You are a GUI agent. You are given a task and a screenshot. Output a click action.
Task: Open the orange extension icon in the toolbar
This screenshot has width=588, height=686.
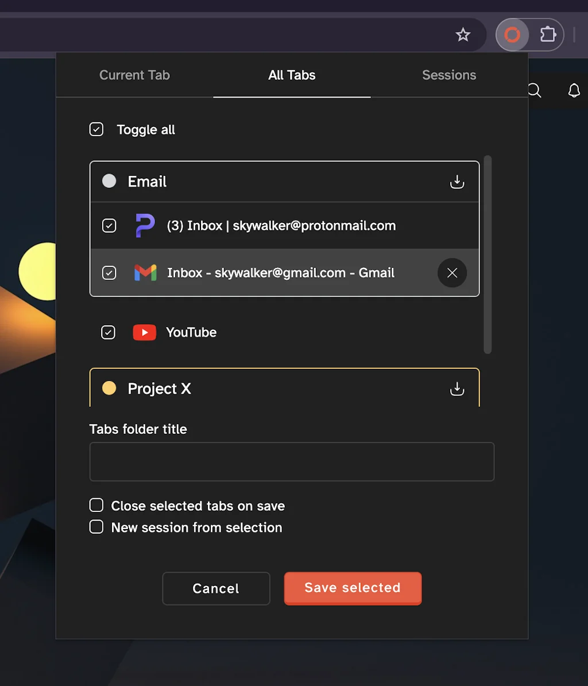[512, 34]
